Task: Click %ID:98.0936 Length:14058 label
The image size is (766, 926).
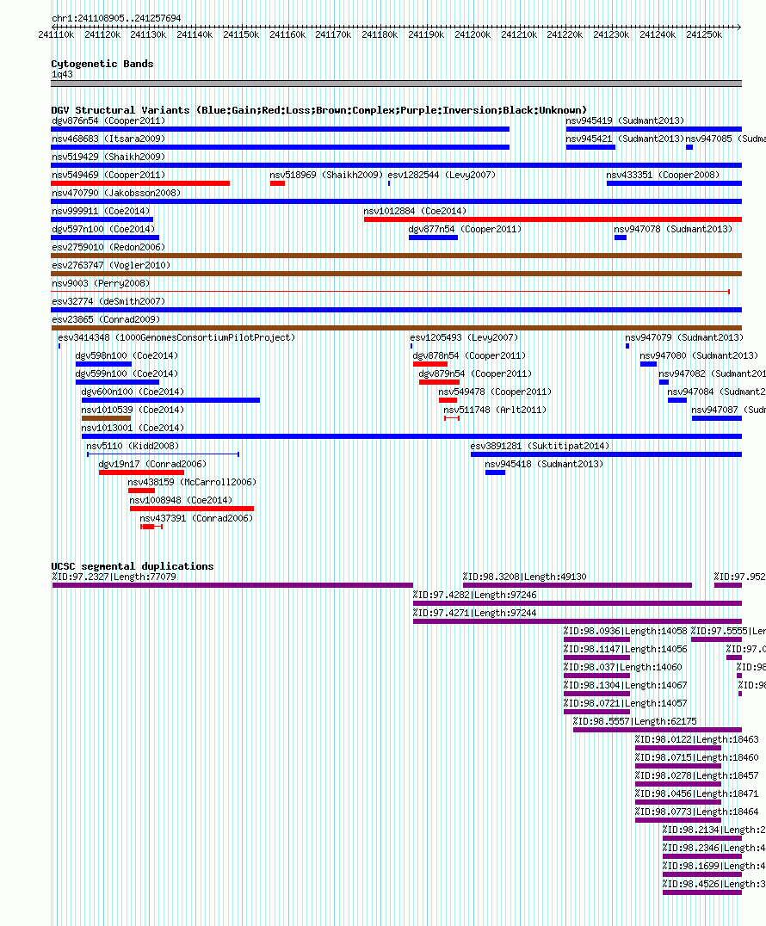Action: tap(625, 632)
